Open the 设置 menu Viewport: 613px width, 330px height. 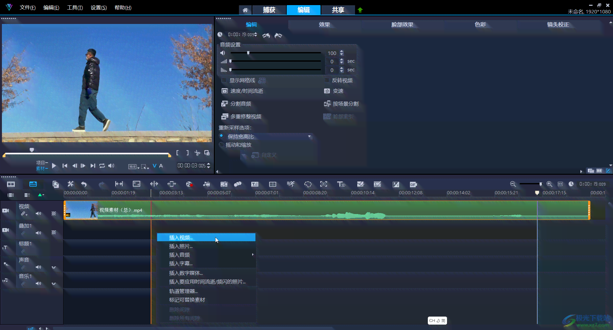99,8
